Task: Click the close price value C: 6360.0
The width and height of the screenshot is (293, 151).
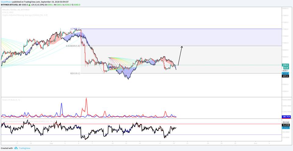Action: tap(76, 5)
